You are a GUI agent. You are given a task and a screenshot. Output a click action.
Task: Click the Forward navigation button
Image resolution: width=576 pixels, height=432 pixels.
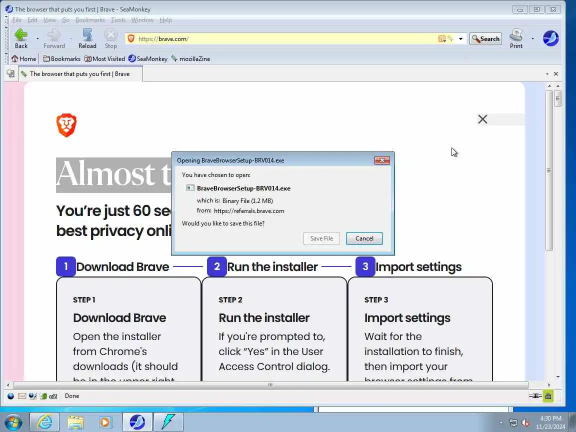[54, 38]
